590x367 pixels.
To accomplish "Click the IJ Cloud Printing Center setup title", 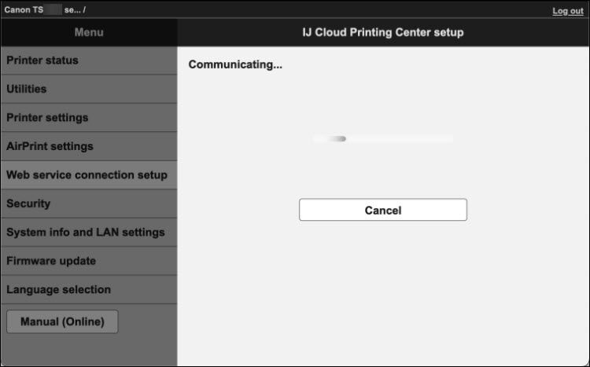I will [x=382, y=32].
